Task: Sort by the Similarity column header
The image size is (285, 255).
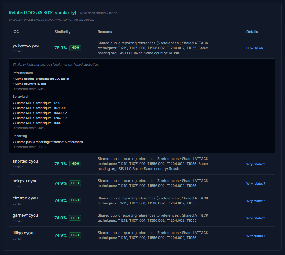Action: (62, 32)
